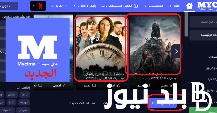Open the مسلسلات menu
Viewport: 217px width, 113px height.
pos(154,6)
